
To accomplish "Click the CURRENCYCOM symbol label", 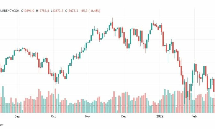I will tap(10, 11).
